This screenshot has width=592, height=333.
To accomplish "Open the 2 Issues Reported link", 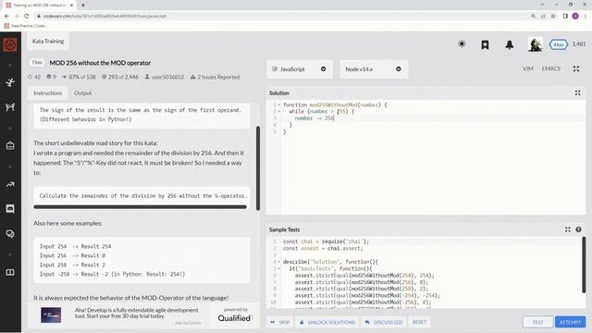I will (x=215, y=77).
